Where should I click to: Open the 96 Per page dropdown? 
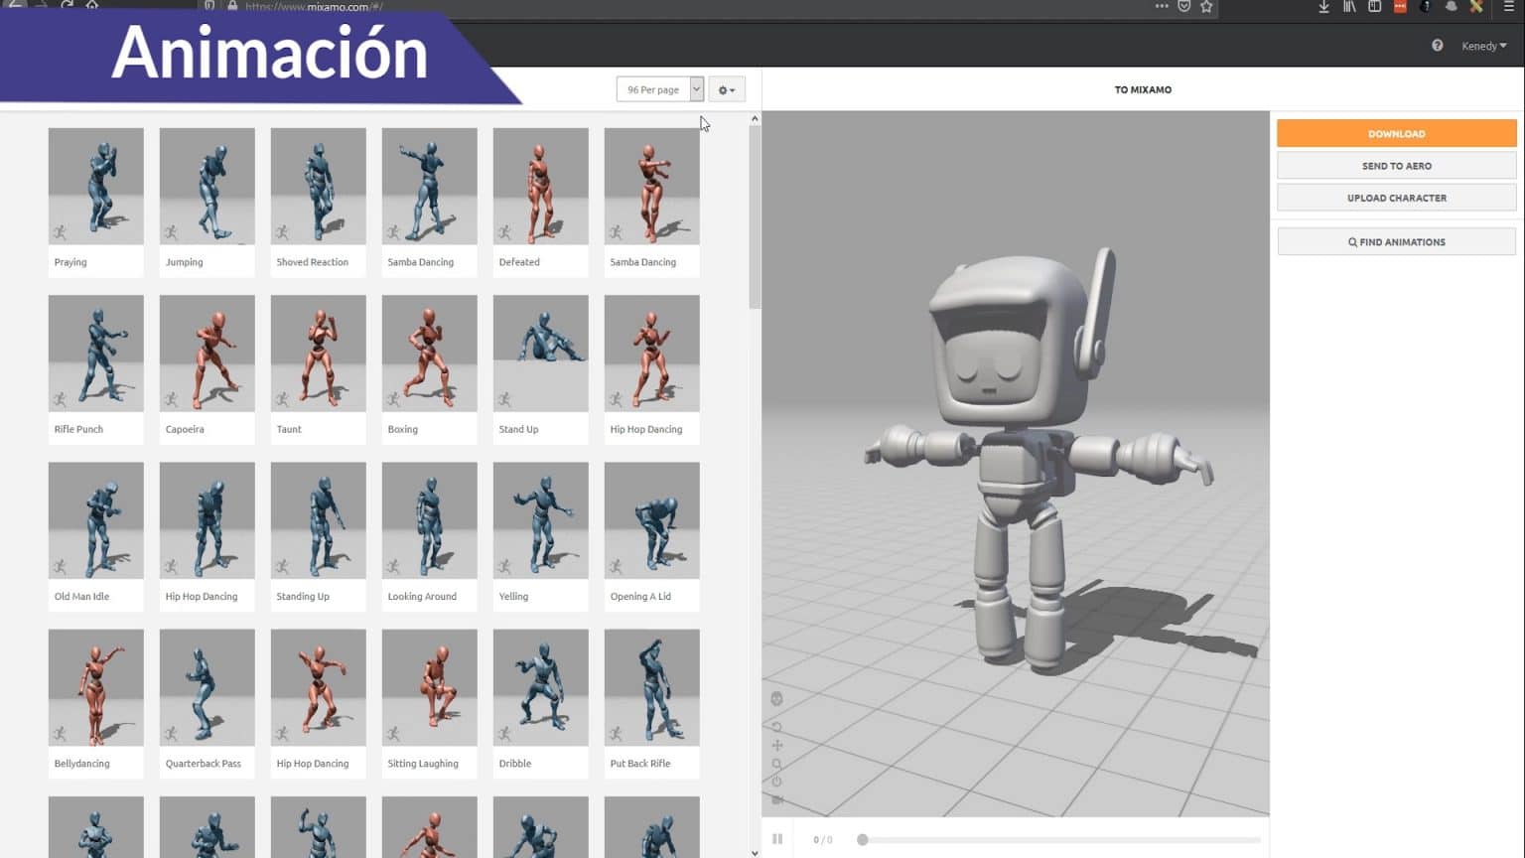pyautogui.click(x=659, y=89)
